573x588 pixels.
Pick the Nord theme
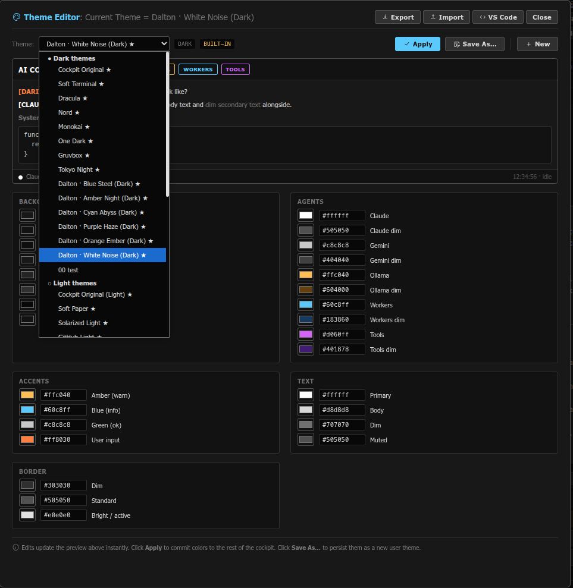pos(102,112)
